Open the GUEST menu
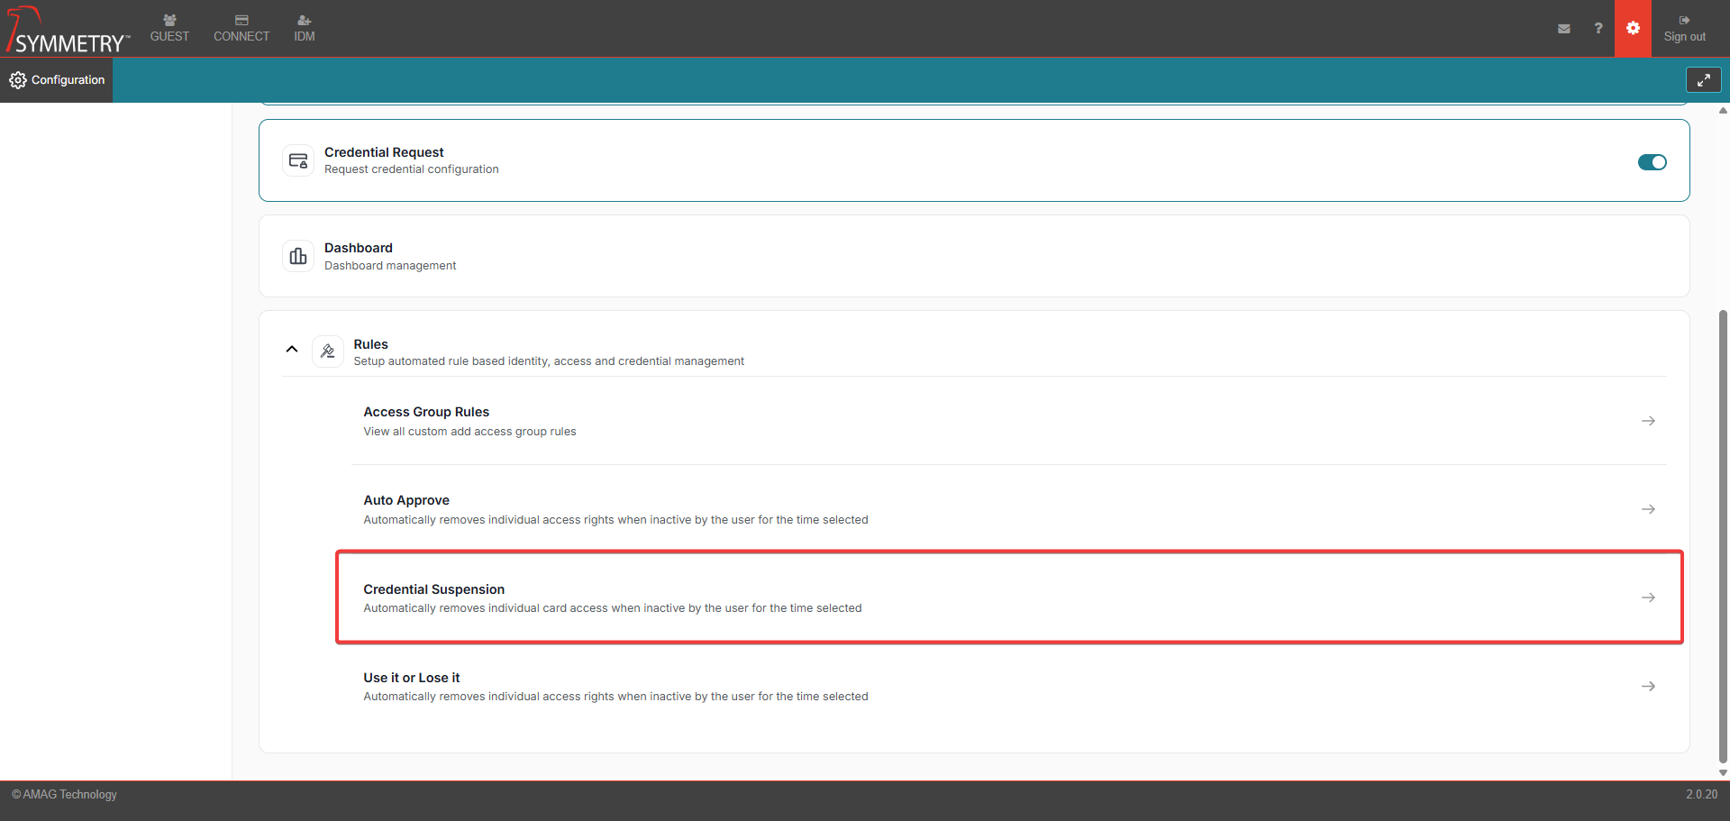Viewport: 1730px width, 821px height. [x=169, y=29]
